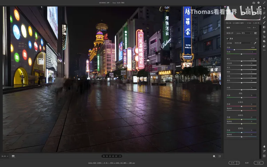
Task: Open the profile browser grid icon
Action: coord(256,33)
